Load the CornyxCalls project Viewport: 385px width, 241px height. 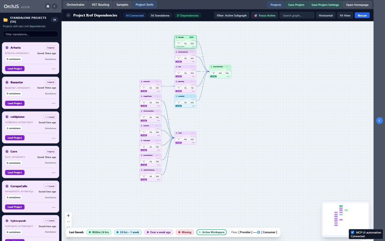coord(15,207)
